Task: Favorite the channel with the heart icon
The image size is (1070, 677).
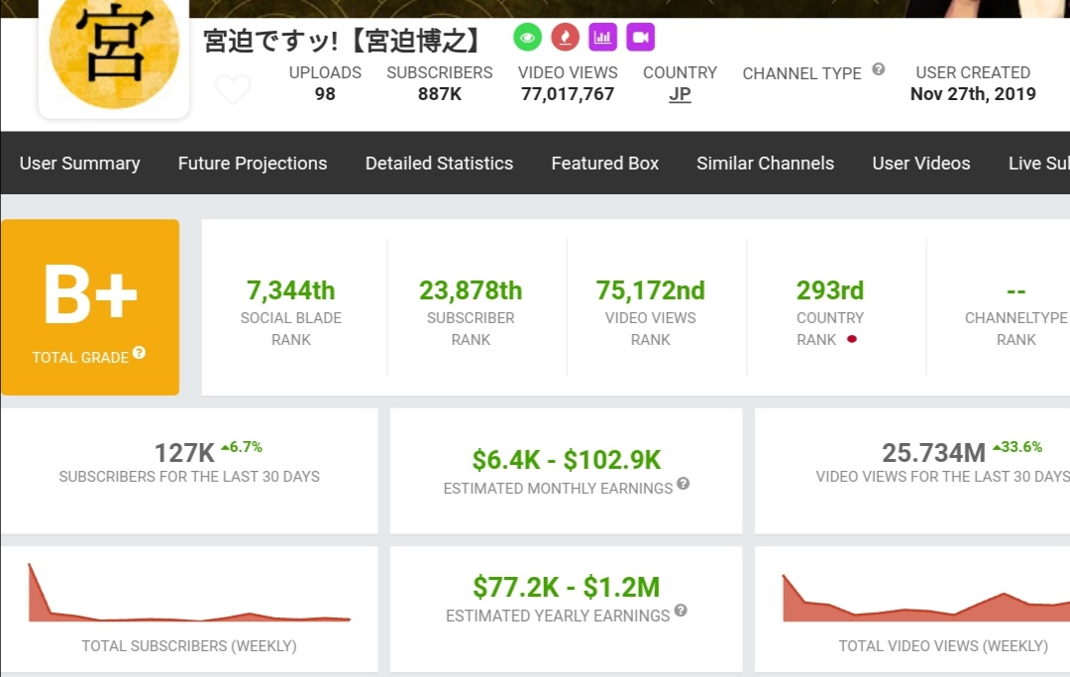Action: [233, 89]
